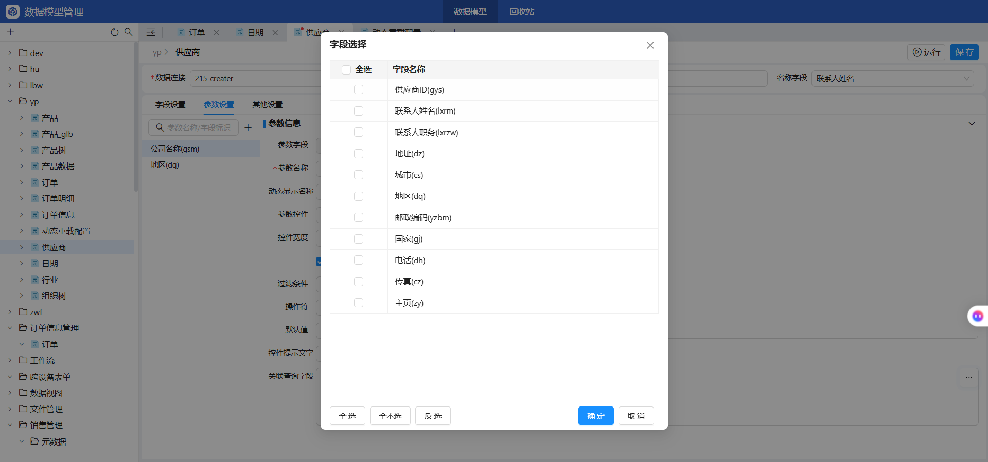Click the data model management logo icon
The height and width of the screenshot is (462, 988).
pyautogui.click(x=12, y=11)
